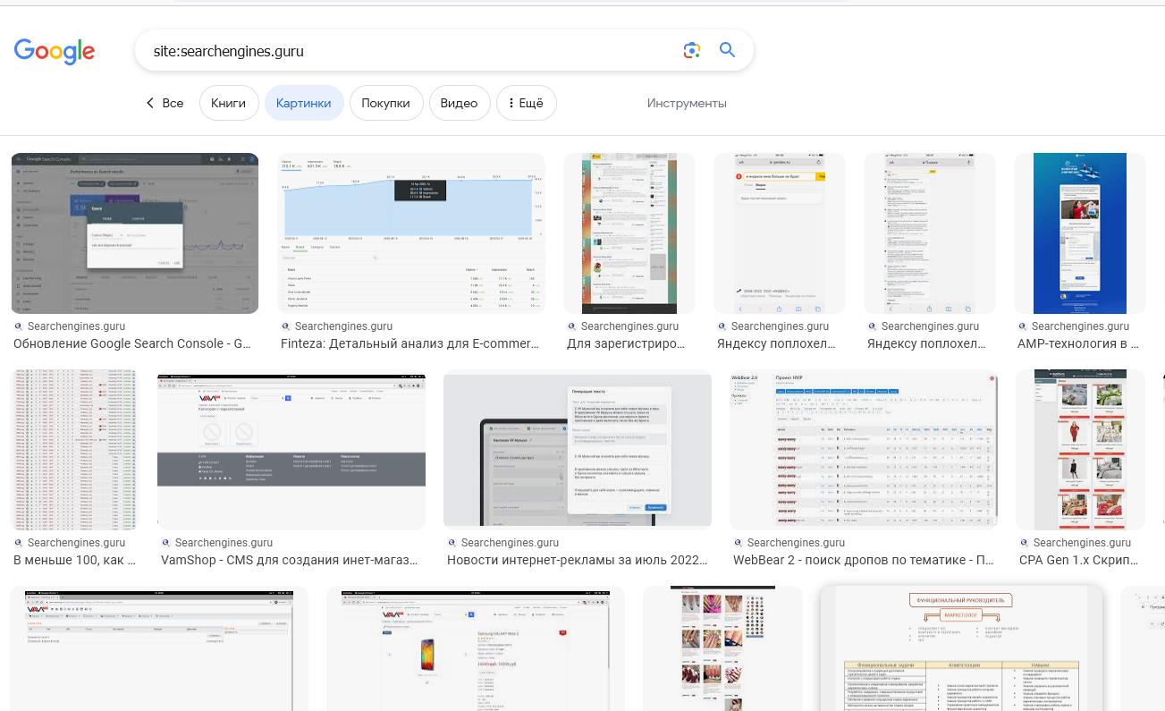Click CPA Gen 1.x Скрип... title
Screen dimensions: 1165x711
coord(1078,560)
